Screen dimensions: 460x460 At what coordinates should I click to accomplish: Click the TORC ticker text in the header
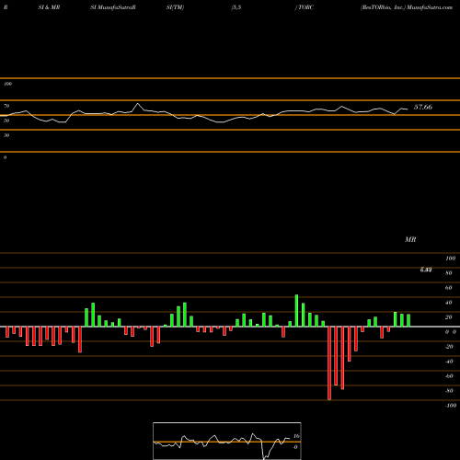pyautogui.click(x=305, y=7)
